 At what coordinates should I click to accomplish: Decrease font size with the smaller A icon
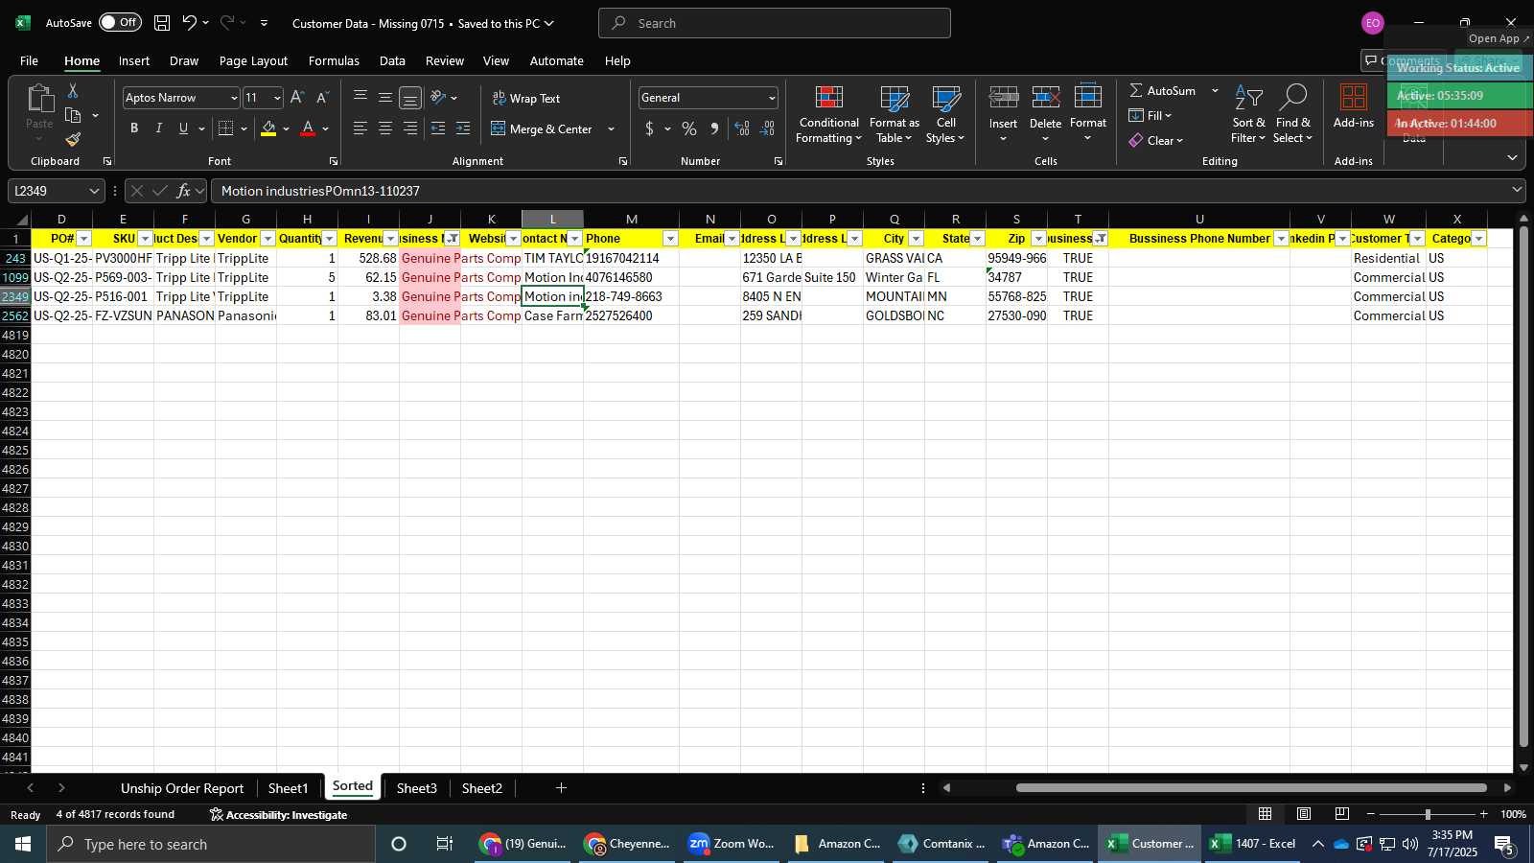click(x=322, y=98)
